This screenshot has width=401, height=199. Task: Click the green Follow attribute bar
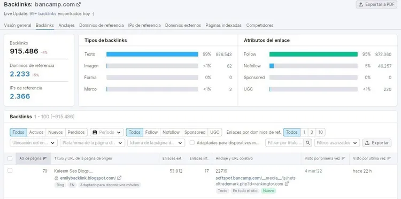click(313, 54)
